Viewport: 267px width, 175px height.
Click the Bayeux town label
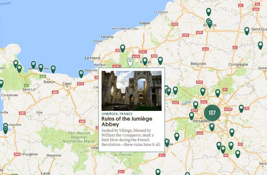coord(49,82)
